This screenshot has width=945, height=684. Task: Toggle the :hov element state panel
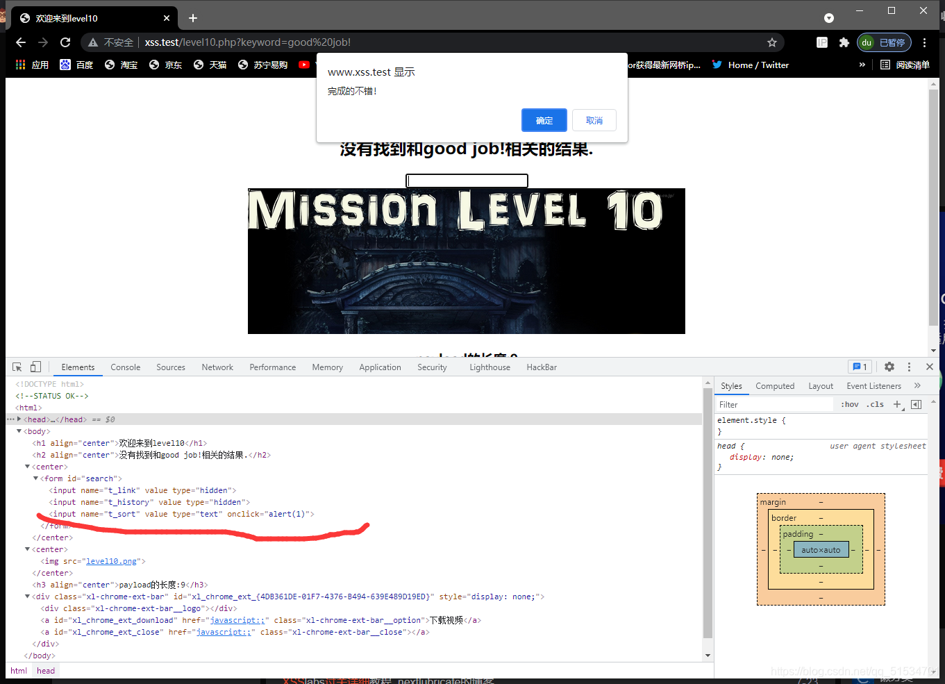pyautogui.click(x=850, y=404)
